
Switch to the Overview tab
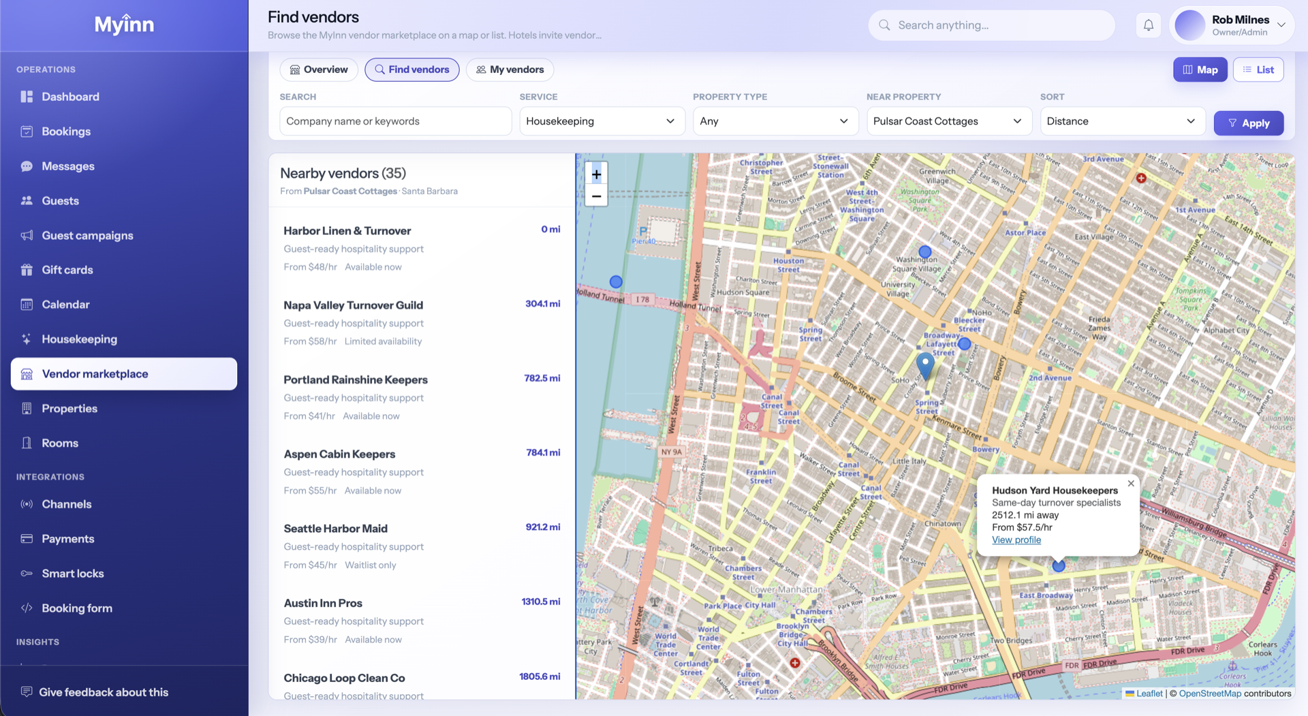[x=319, y=69]
